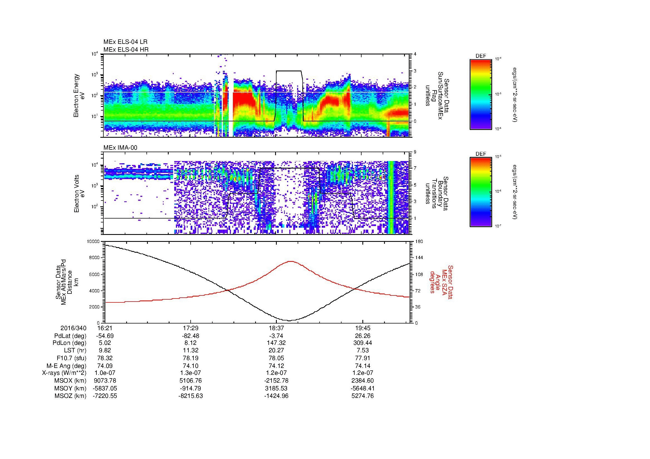Click the '144' SZA axis tick label

[419, 258]
